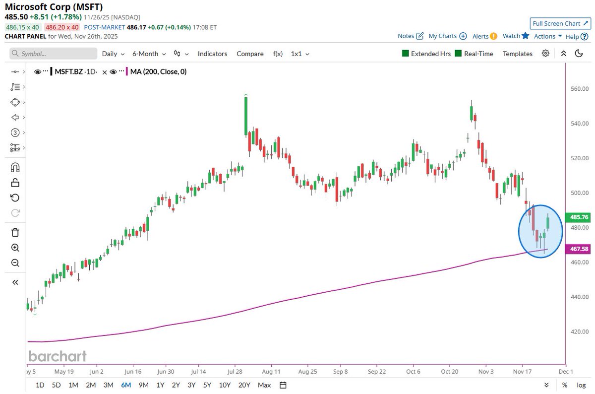Click MSFT.BZ black color swatch
595x394 pixels.
[51, 72]
